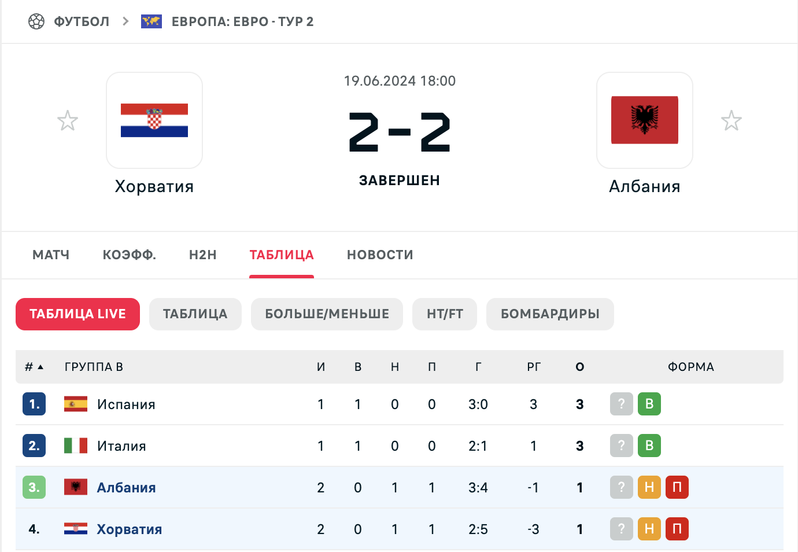
Task: Click Italy's gray question mark form badge
Action: [x=622, y=446]
